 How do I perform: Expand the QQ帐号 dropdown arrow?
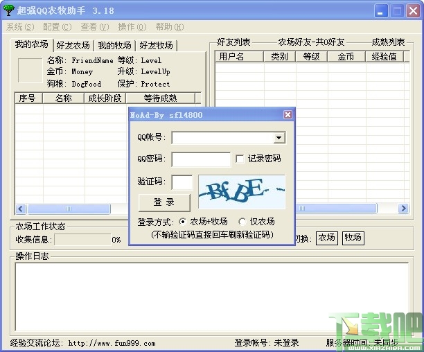[x=279, y=138]
